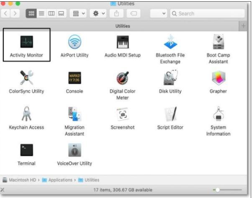Viewport: 252px width, 198px height.
Task: Click the Terminal label text
Action: pyautogui.click(x=26, y=164)
